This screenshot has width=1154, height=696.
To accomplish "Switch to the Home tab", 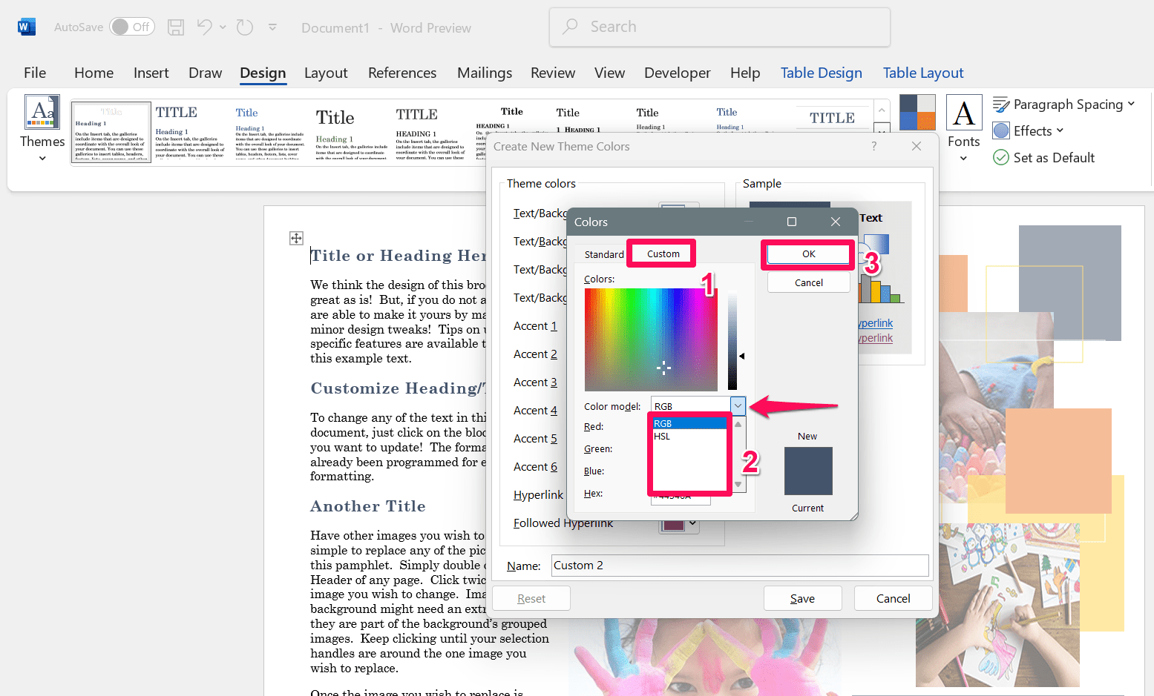I will [94, 73].
